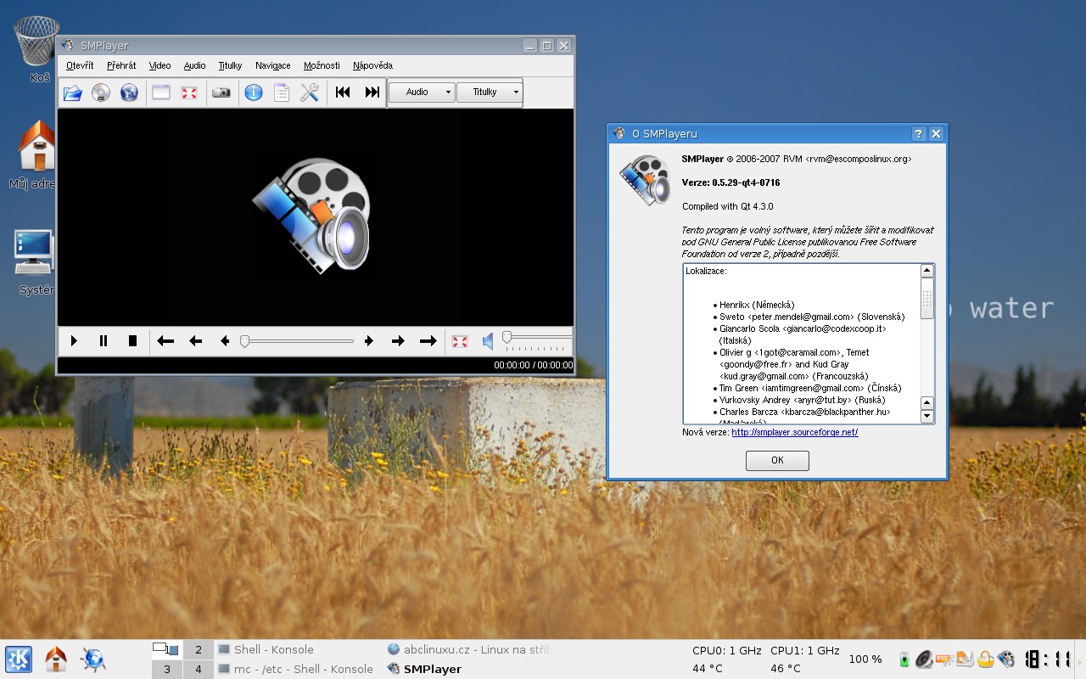Image resolution: width=1086 pixels, height=679 pixels.
Task: Click the SMPlayer system tray icon
Action: pyautogui.click(x=1006, y=659)
